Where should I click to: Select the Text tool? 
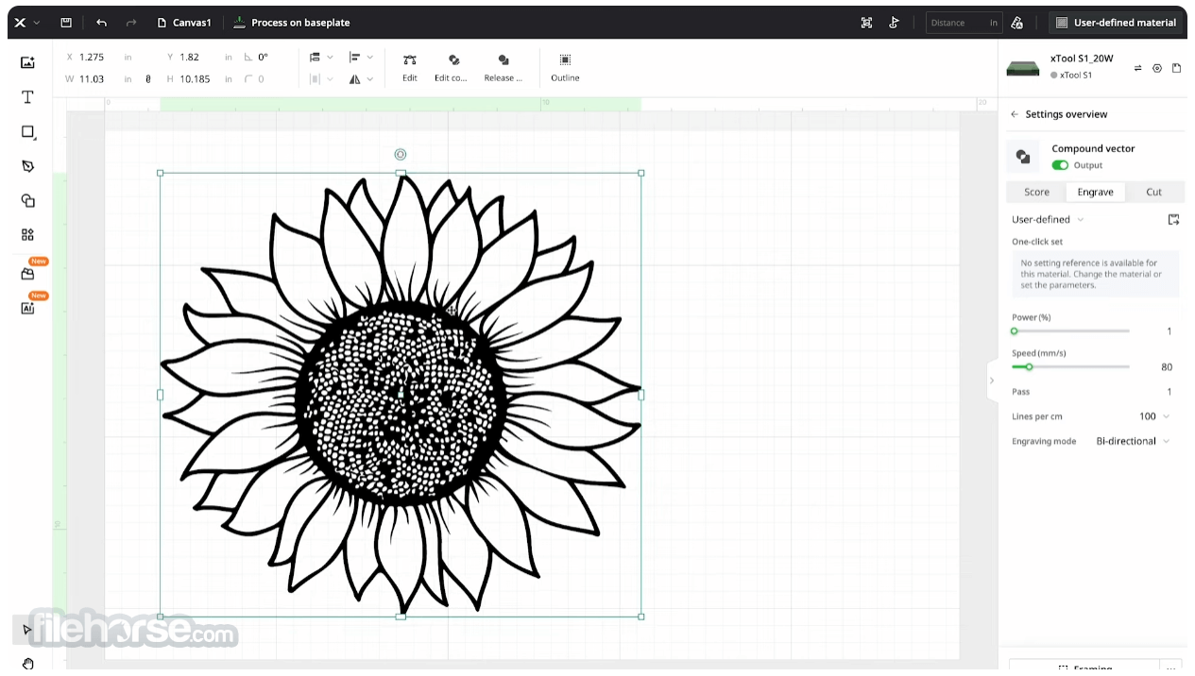coord(27,97)
